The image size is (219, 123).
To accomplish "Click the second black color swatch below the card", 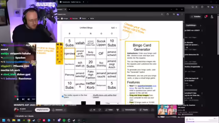I will click(98, 103).
